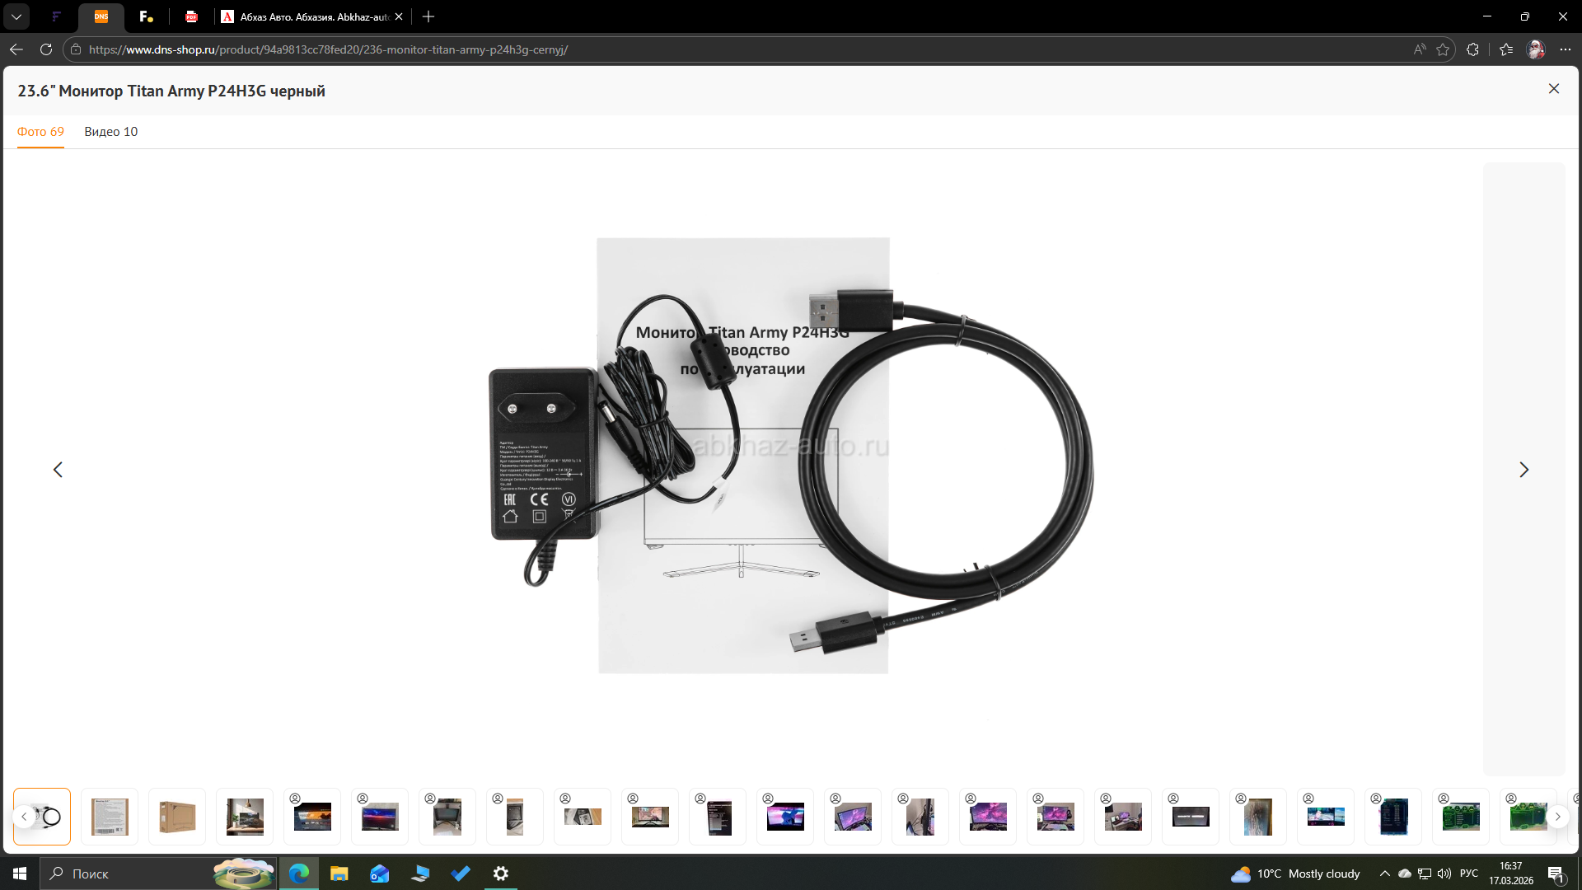Screen dimensions: 1582x890
Task: Open the tab list dropdown
Action: [x=16, y=16]
